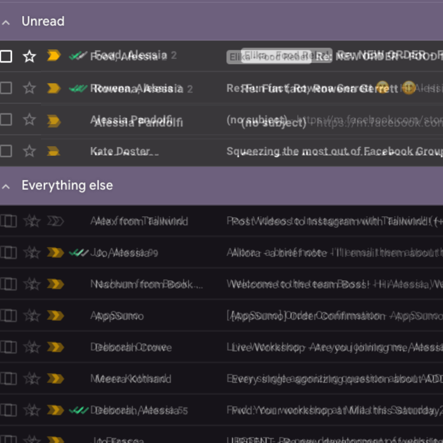Screen dimensions: 443x443
Task: Check the Kate Doster email checkbox
Action: (6, 151)
